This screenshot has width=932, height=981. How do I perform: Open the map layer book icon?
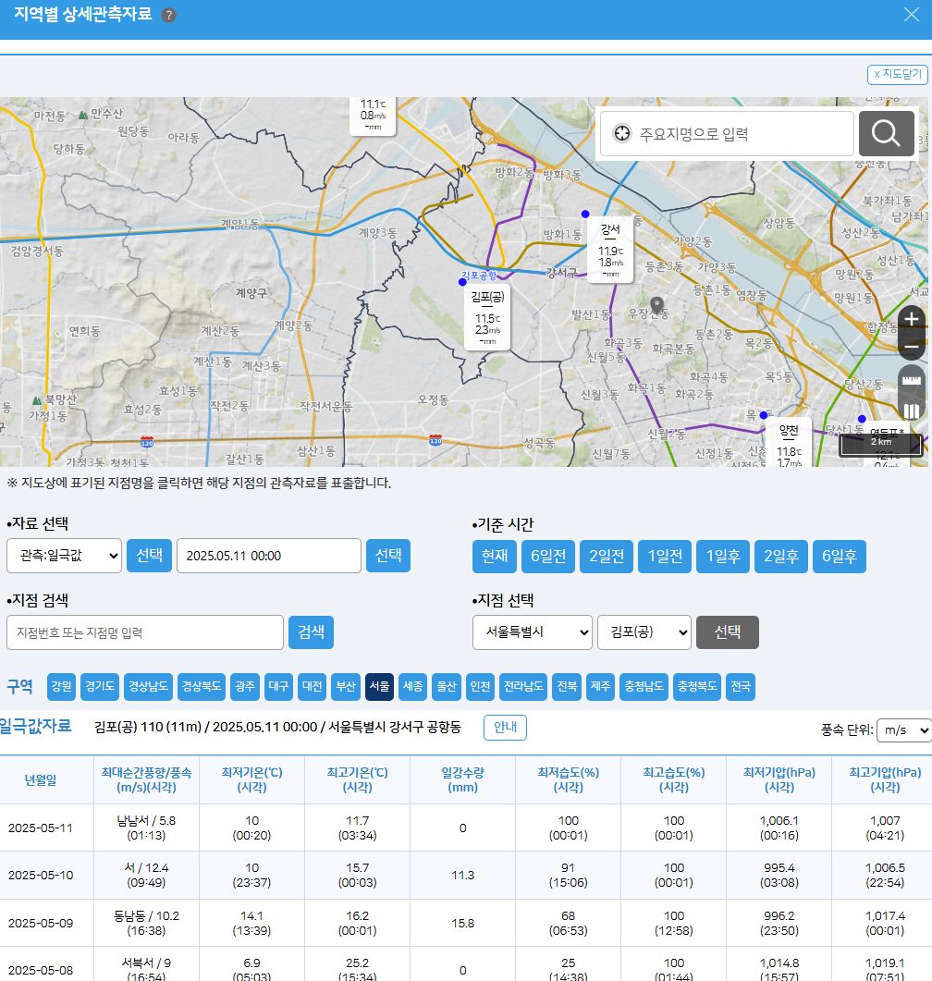click(912, 411)
